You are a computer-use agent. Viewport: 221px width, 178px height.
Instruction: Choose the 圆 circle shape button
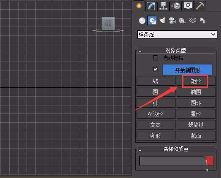tap(156, 92)
